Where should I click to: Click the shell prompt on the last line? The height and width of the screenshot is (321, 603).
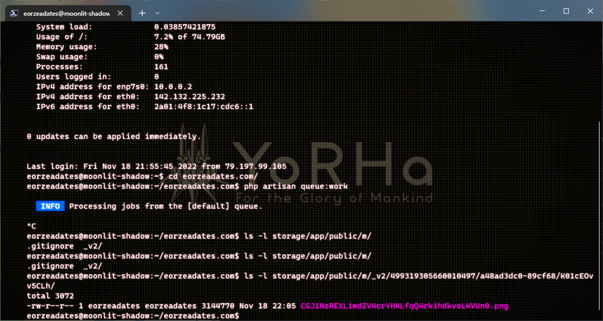pos(131,315)
